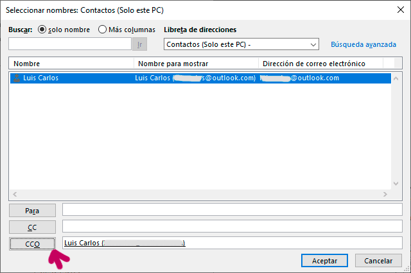Viewport: 411px width, 273px height.
Task: Click the CC button
Action: (x=32, y=227)
